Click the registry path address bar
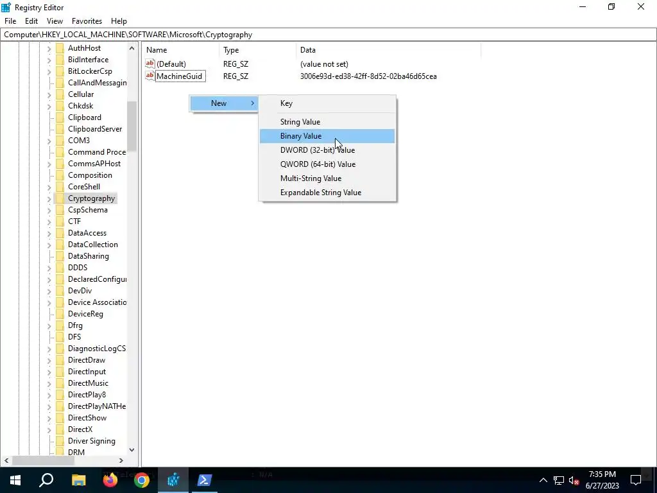 (328, 35)
